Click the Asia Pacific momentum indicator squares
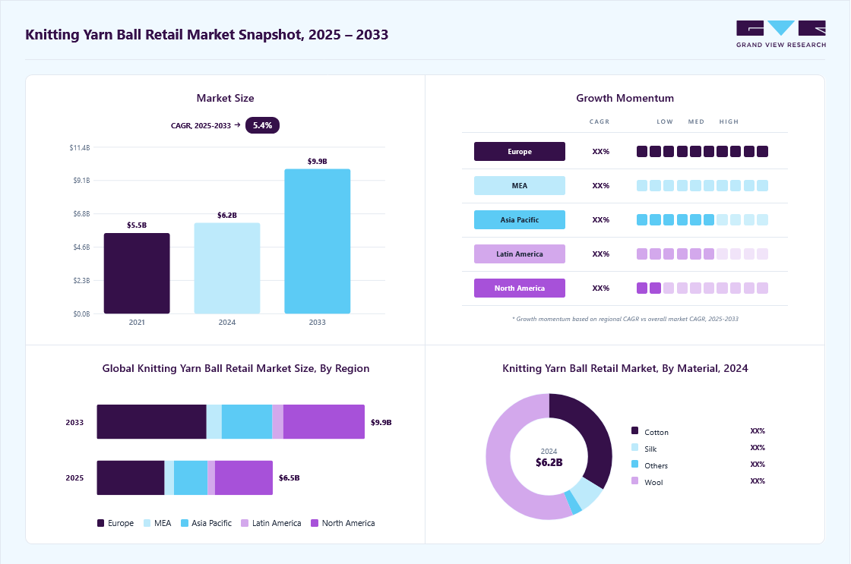The image size is (851, 564). click(x=702, y=219)
